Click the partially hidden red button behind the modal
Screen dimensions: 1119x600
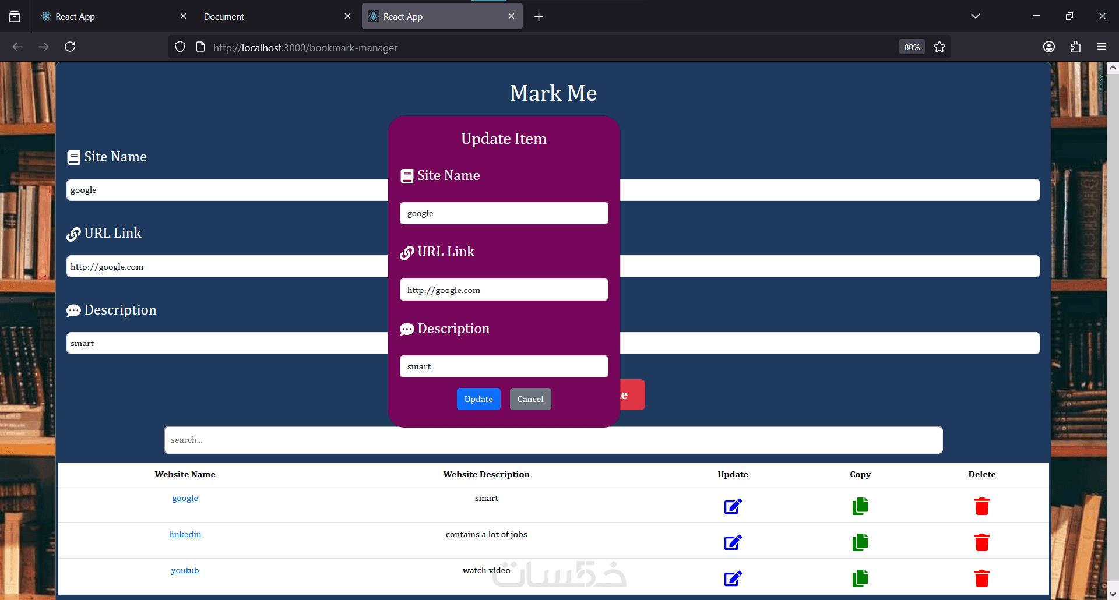tap(632, 395)
